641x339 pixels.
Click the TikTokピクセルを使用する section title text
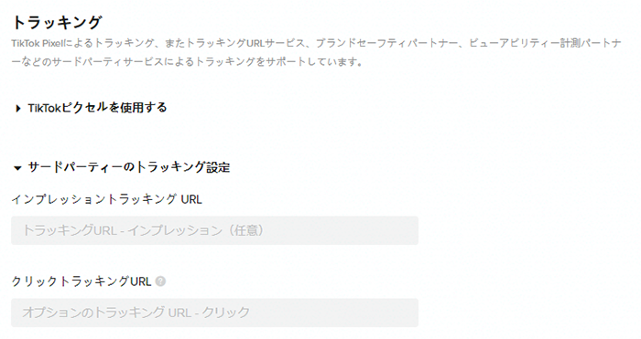[97, 108]
